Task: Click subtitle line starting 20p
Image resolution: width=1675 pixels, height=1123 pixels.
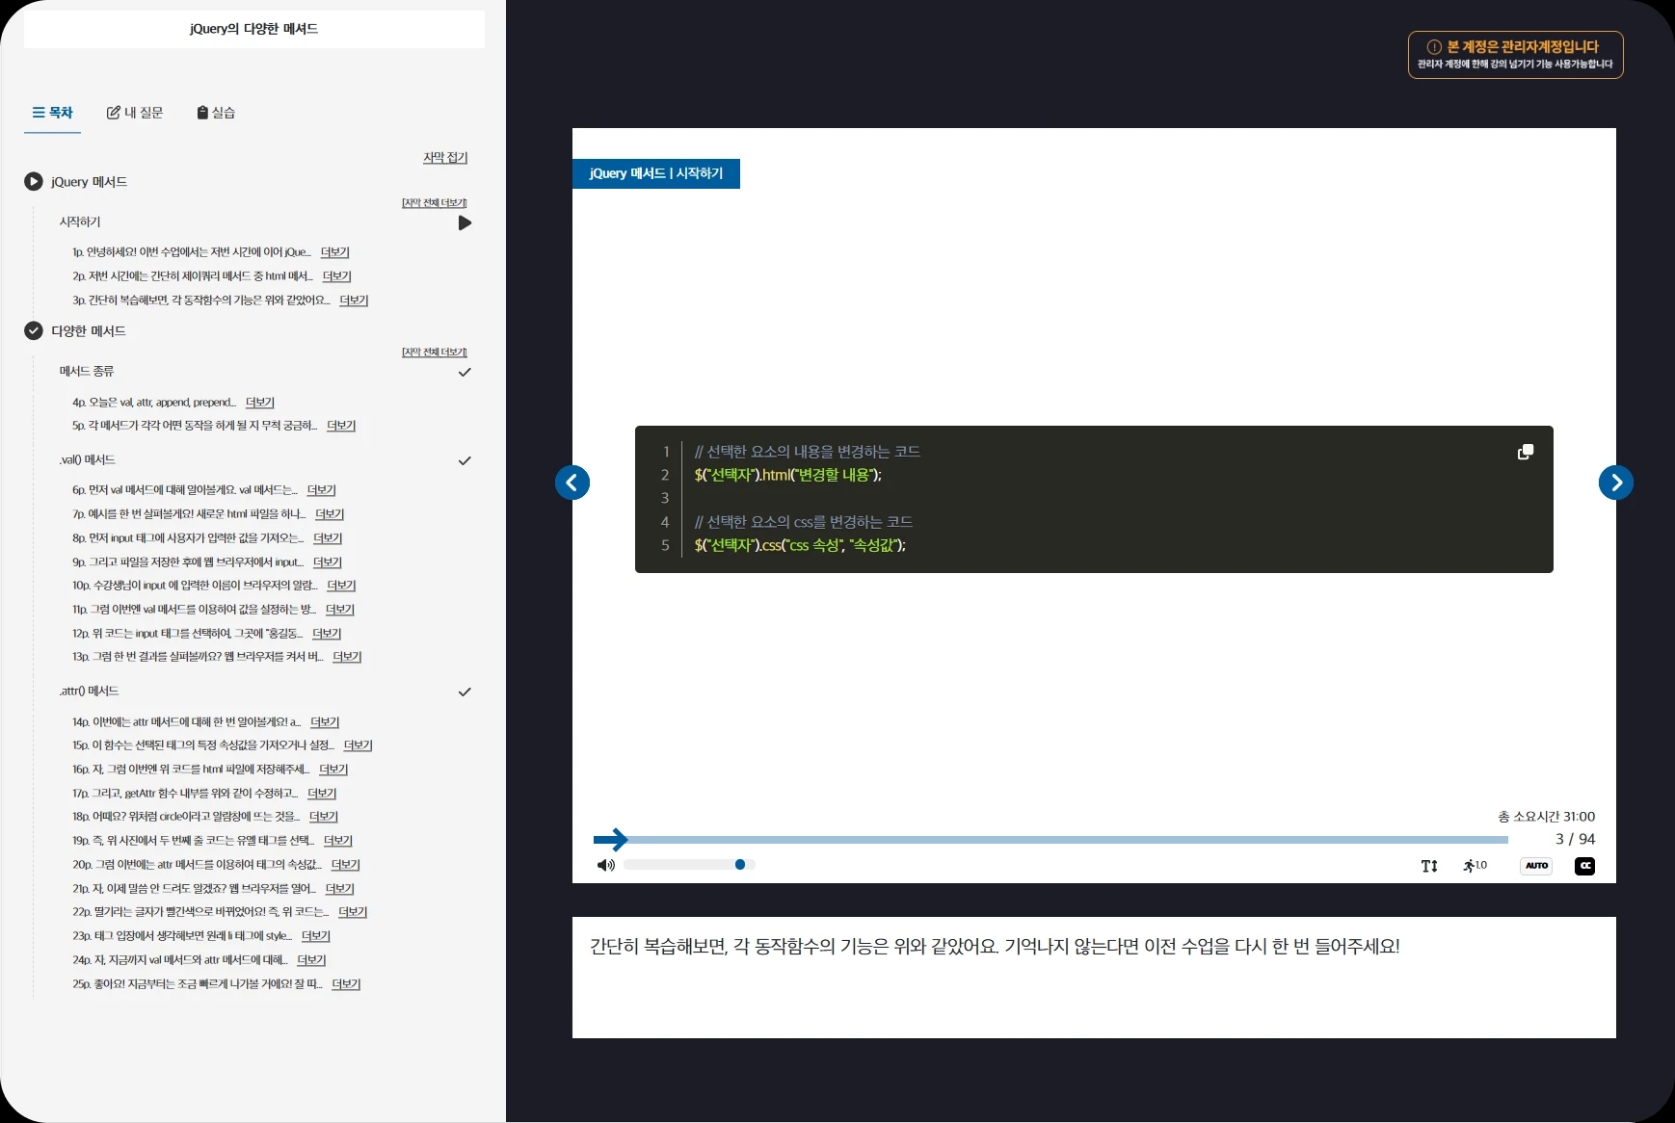Action: point(197,865)
